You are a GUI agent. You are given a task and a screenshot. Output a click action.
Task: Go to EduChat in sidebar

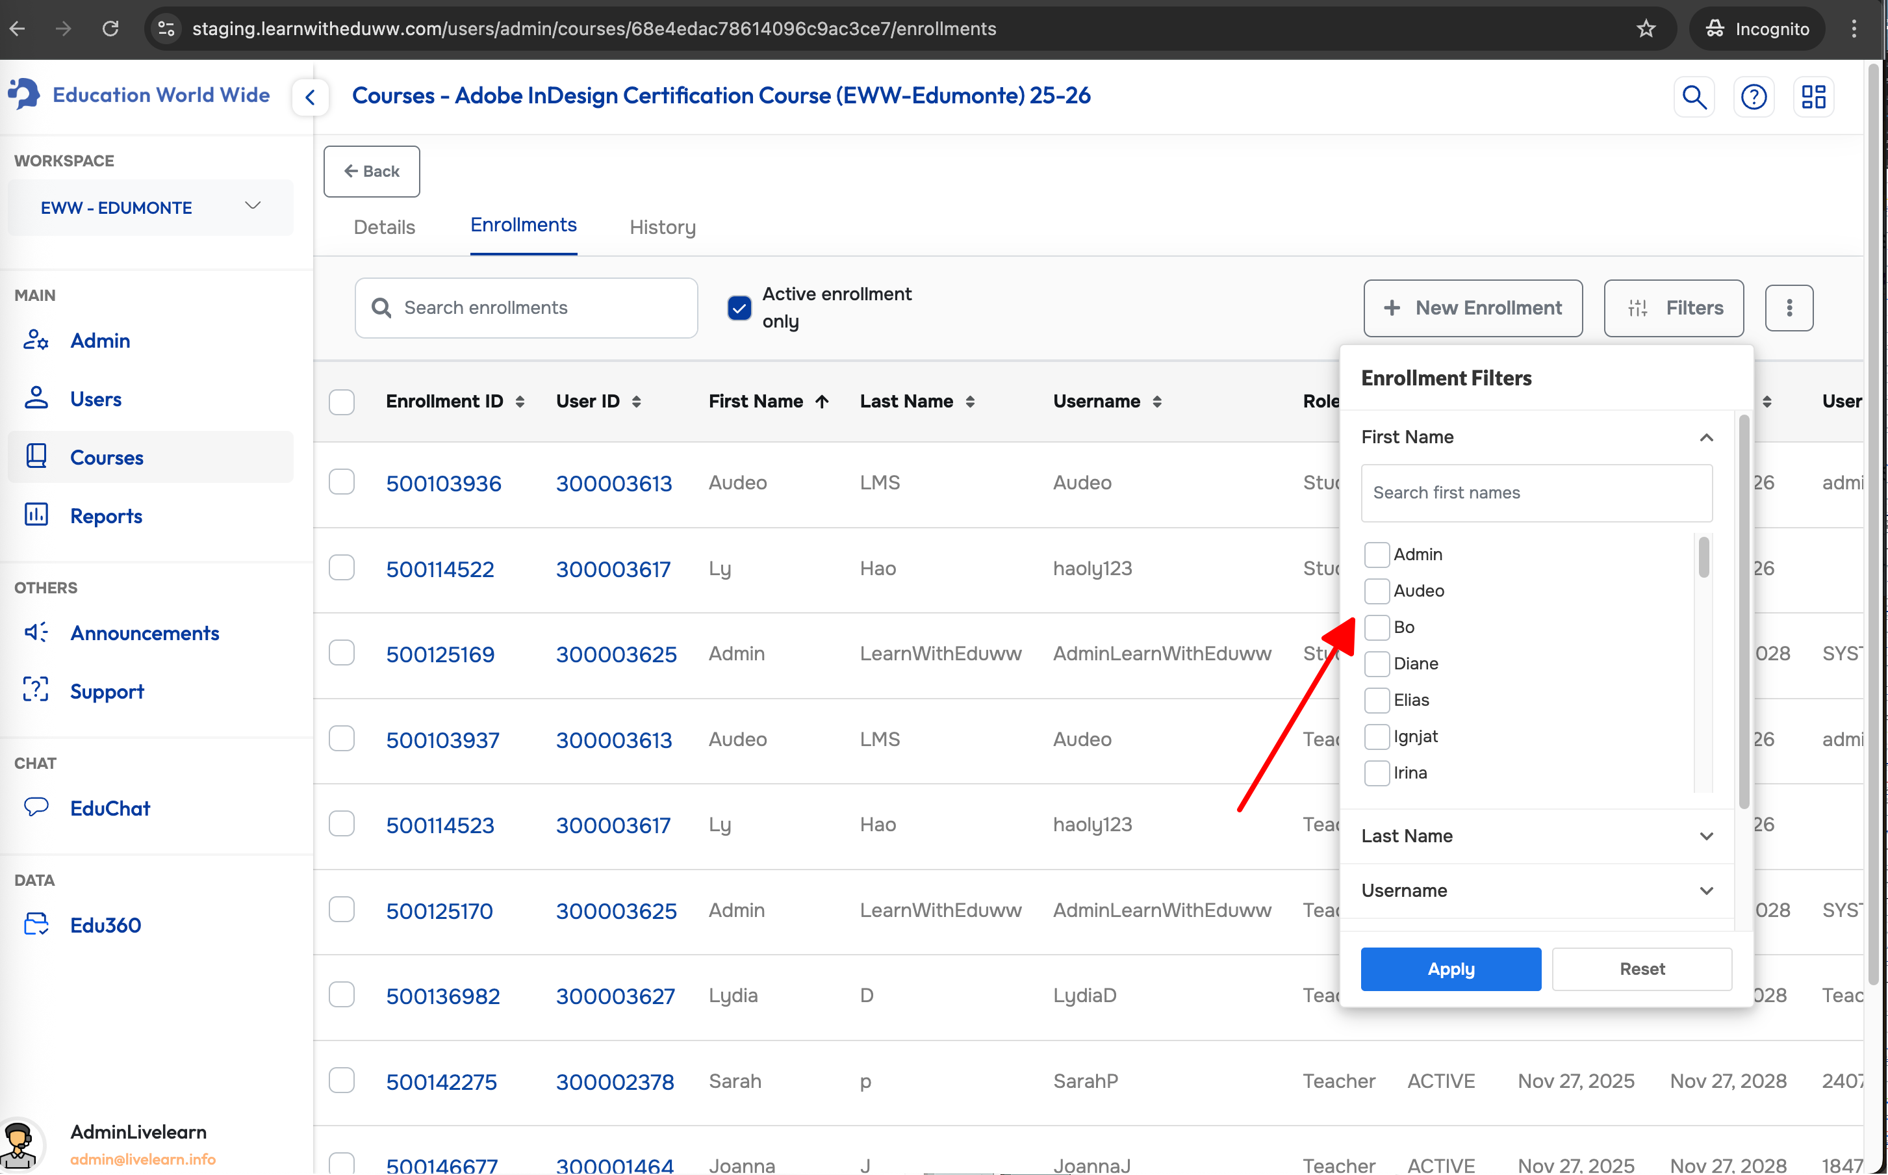[x=110, y=808]
